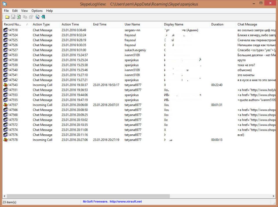Open Properties via the toolbar icon

[x=31, y=17]
